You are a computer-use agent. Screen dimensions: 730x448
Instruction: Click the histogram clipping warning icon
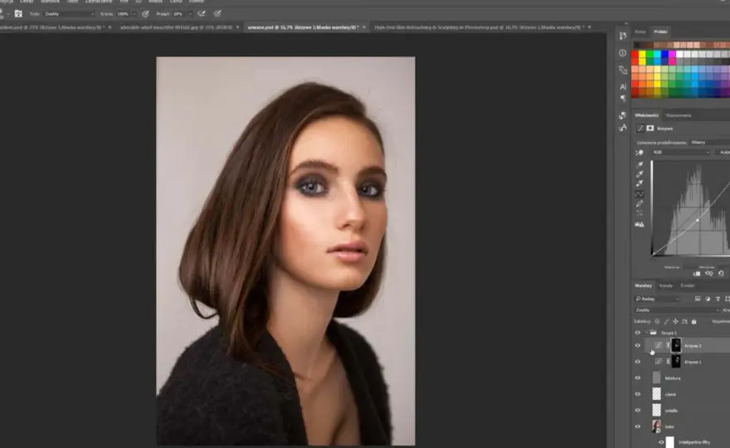pos(640,225)
